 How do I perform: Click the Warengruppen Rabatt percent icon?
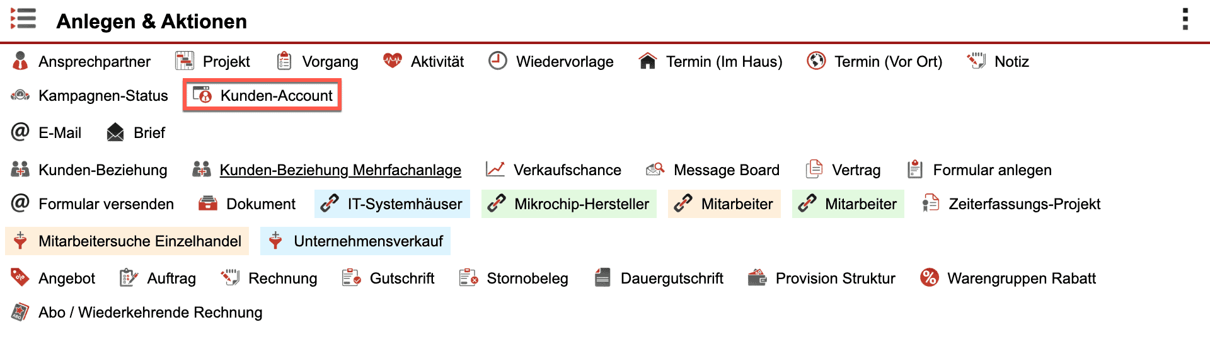tap(929, 278)
